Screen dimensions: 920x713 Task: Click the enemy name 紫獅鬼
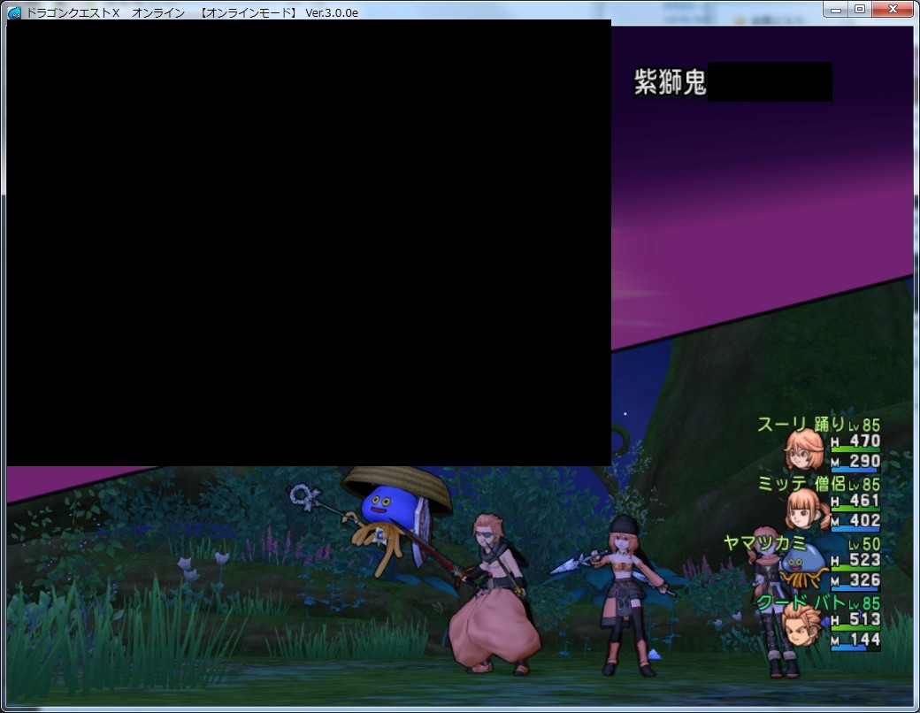coord(670,81)
